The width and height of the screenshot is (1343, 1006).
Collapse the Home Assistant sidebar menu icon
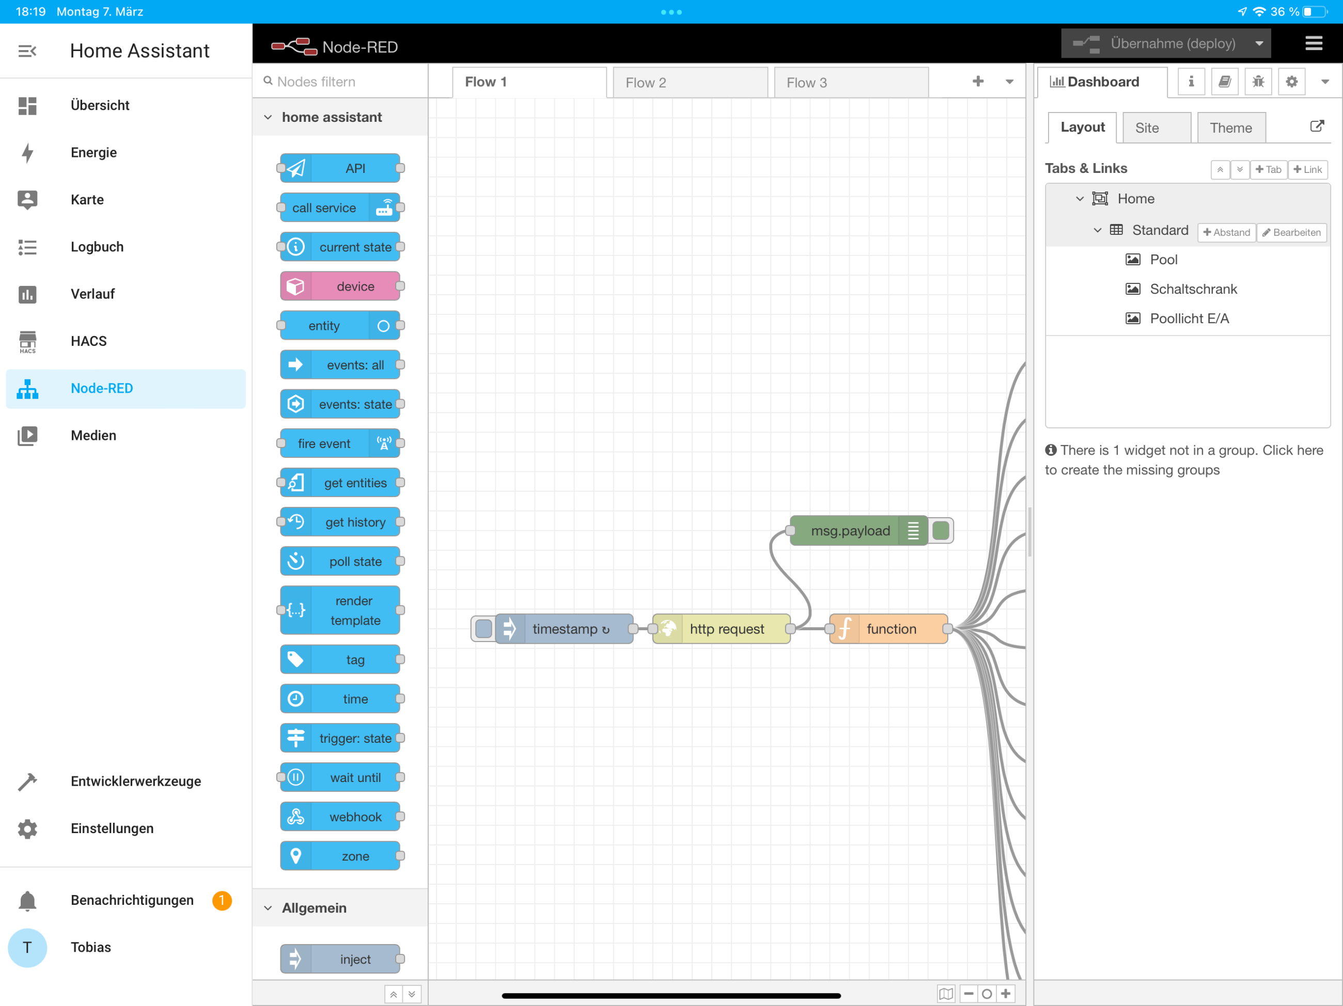[x=27, y=51]
